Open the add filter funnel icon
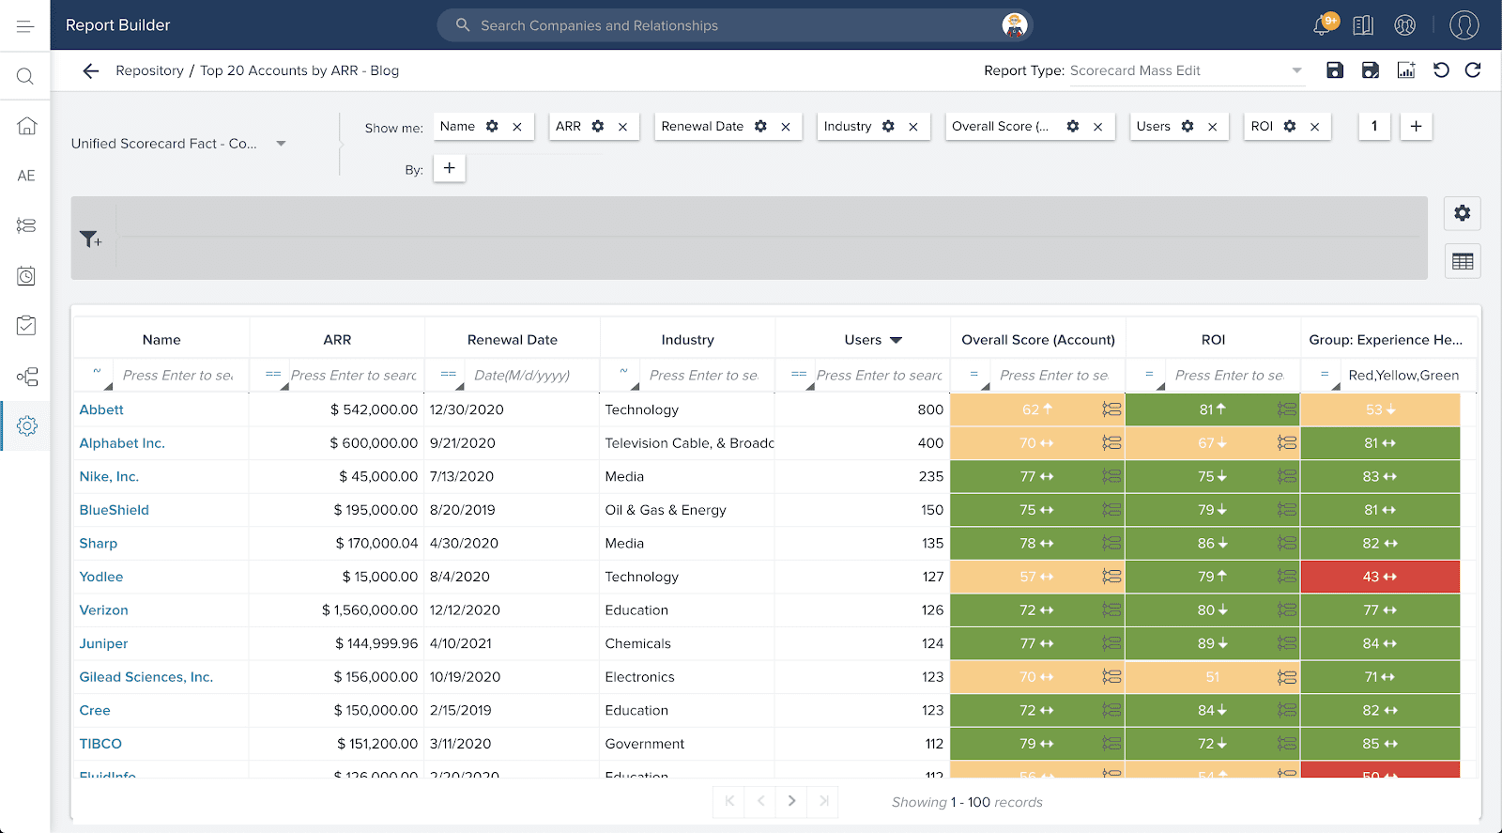The height and width of the screenshot is (833, 1502). [90, 239]
